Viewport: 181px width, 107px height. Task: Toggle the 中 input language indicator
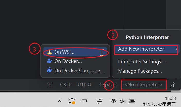84,101
